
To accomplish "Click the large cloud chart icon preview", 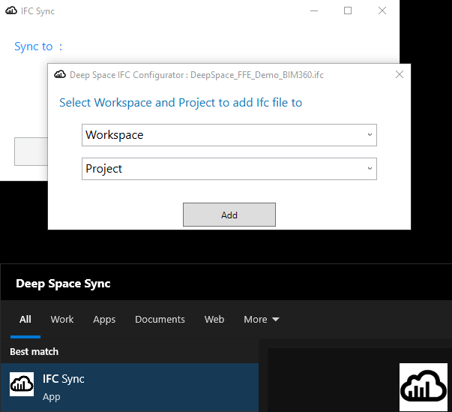I will click(x=424, y=387).
